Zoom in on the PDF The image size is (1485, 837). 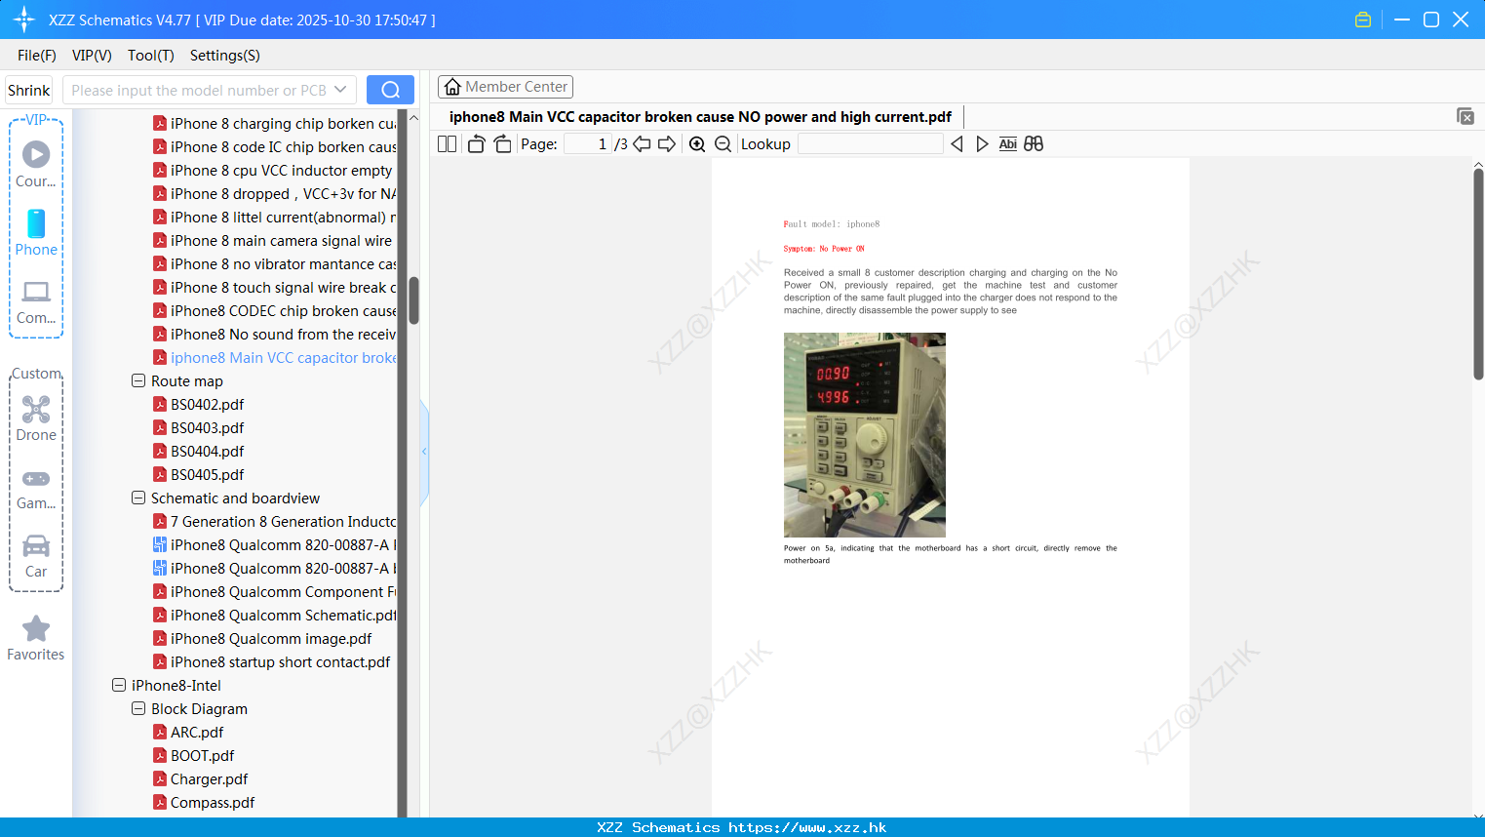(x=697, y=144)
